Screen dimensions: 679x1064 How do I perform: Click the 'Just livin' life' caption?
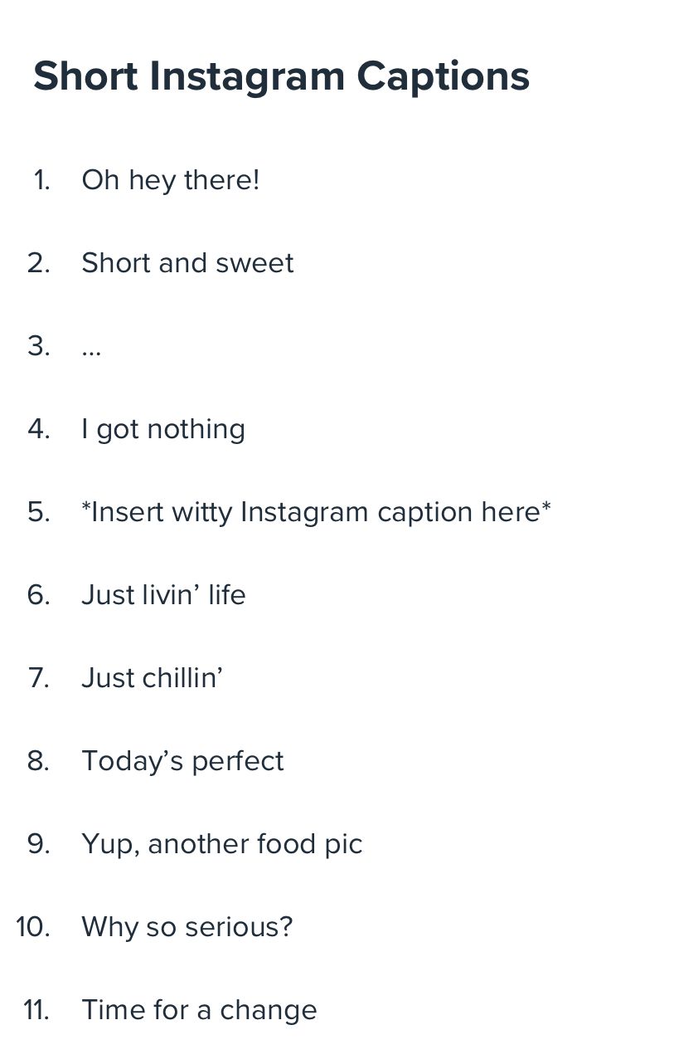click(x=163, y=595)
